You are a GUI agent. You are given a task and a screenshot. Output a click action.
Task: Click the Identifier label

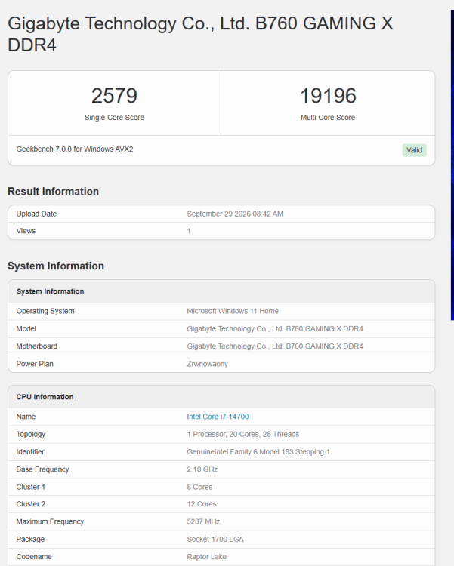click(x=30, y=452)
